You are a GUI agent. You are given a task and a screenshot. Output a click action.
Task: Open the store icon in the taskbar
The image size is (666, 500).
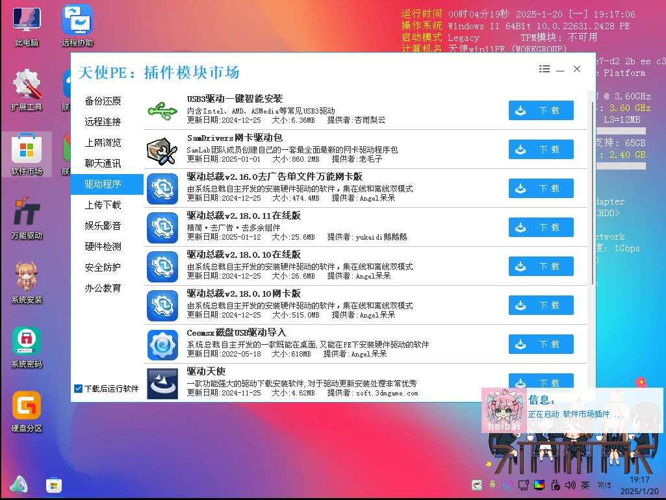coord(54,485)
